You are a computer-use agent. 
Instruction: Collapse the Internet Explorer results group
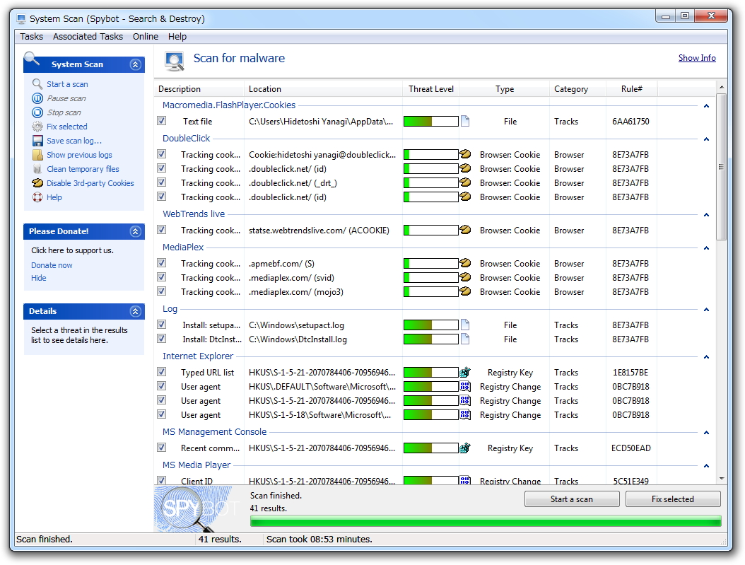[707, 357]
